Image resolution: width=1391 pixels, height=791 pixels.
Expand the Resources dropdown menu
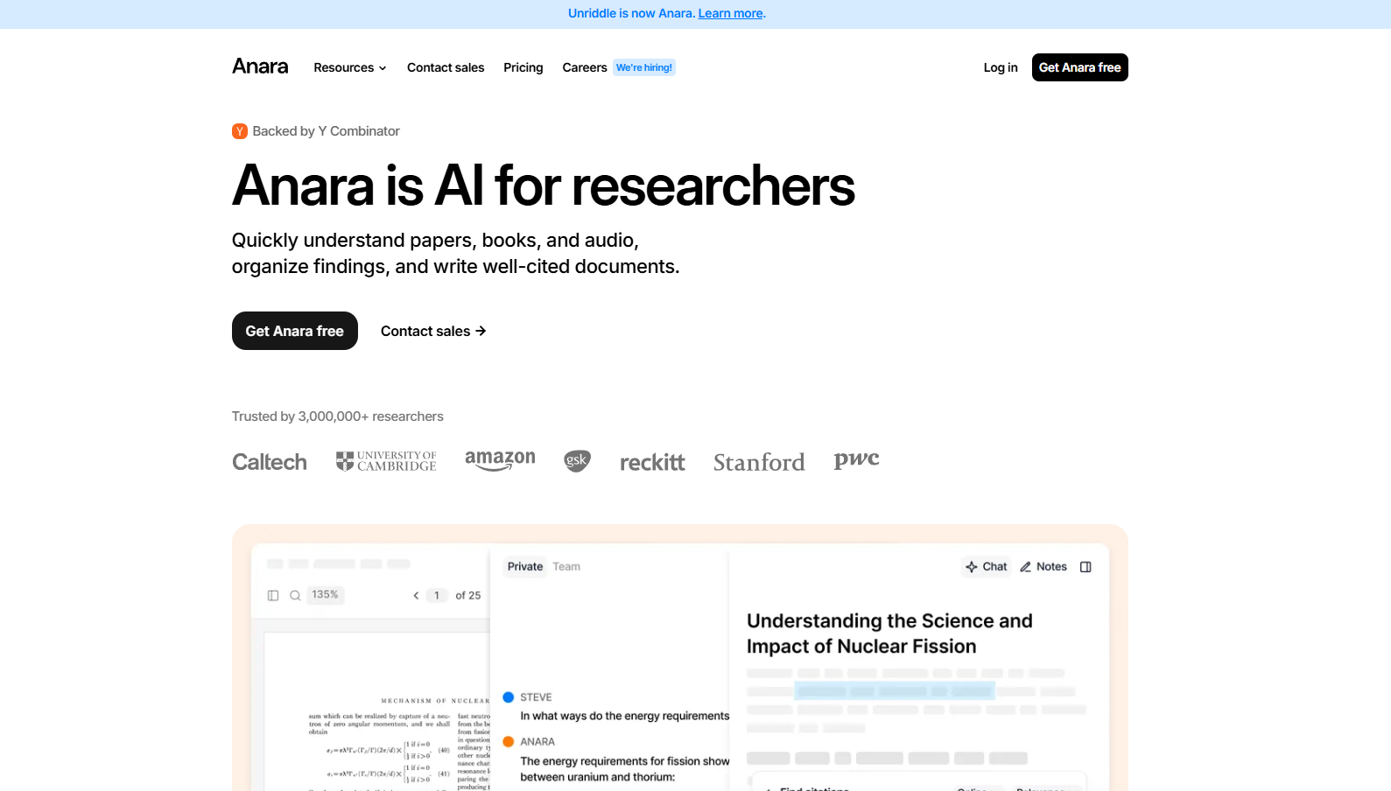pyautogui.click(x=349, y=67)
